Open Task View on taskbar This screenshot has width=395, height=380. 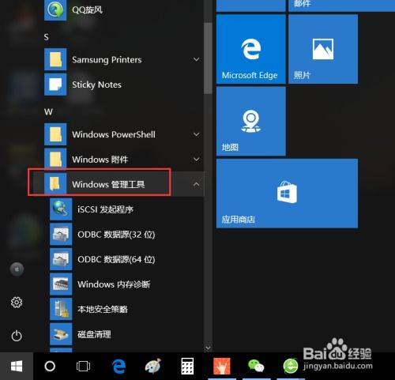[x=83, y=366]
